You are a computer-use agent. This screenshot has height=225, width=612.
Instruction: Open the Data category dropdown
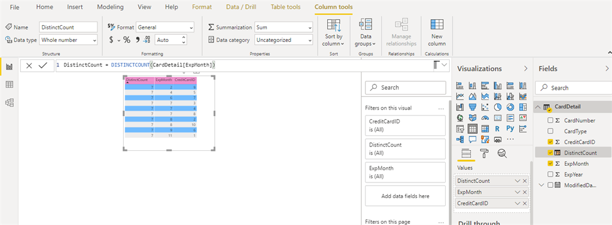(284, 40)
